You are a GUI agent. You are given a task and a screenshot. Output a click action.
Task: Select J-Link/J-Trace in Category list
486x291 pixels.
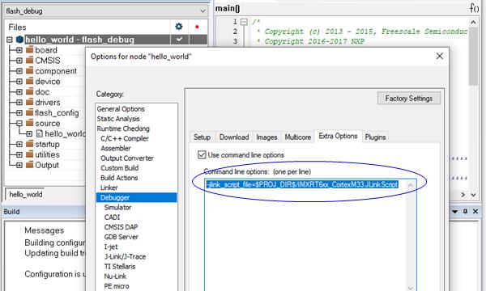coord(125,256)
